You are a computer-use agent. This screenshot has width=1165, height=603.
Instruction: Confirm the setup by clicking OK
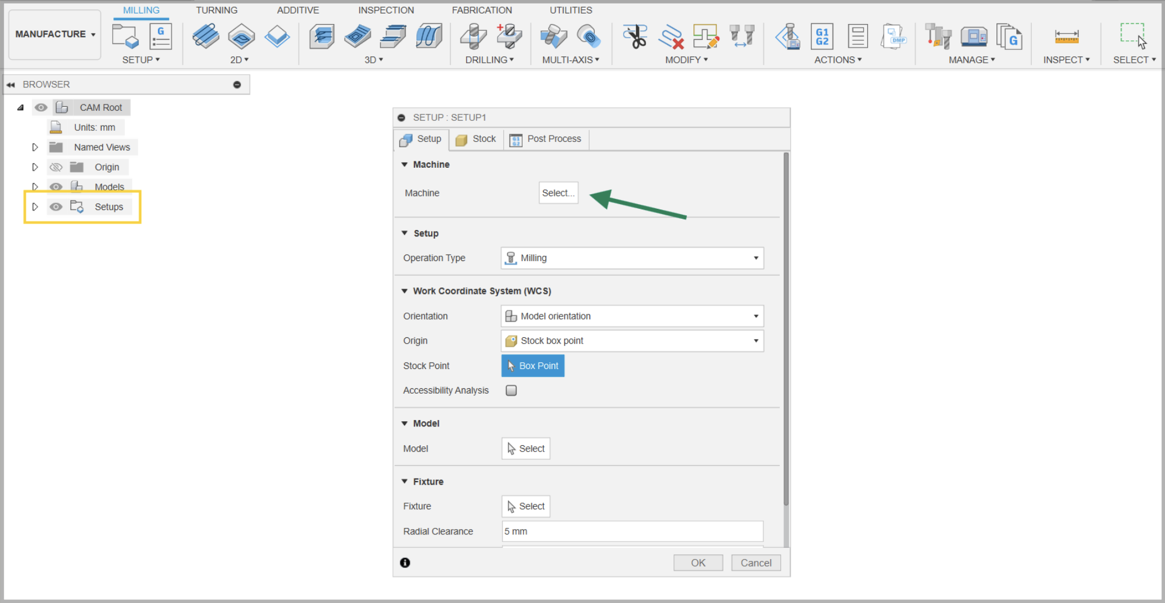(698, 562)
